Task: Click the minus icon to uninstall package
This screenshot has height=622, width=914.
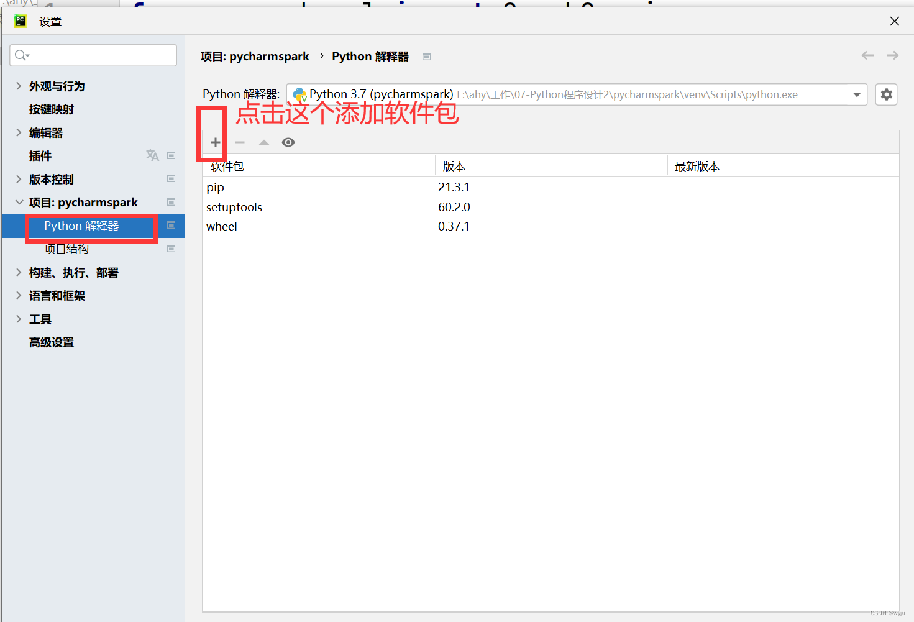Action: pyautogui.click(x=240, y=142)
